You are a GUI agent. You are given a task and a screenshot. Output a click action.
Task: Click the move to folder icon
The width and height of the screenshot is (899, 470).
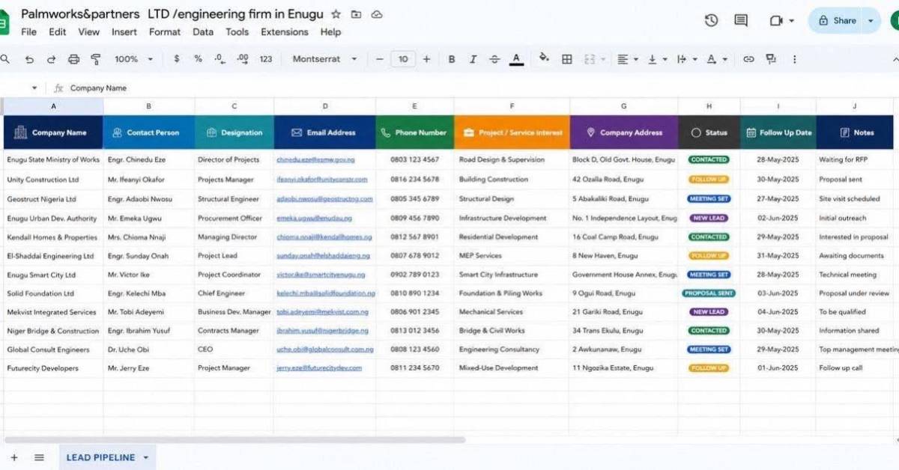pos(356,14)
